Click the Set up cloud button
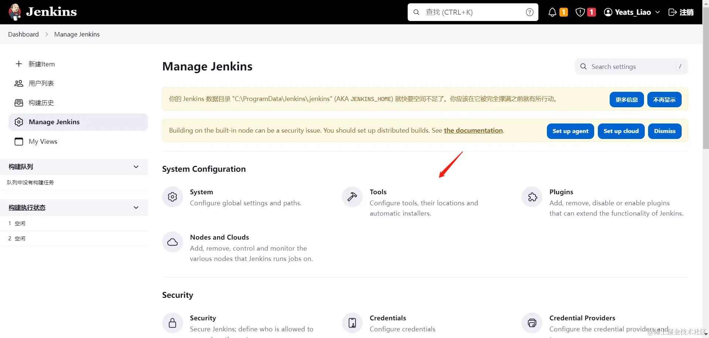This screenshot has width=709, height=338. pyautogui.click(x=621, y=131)
